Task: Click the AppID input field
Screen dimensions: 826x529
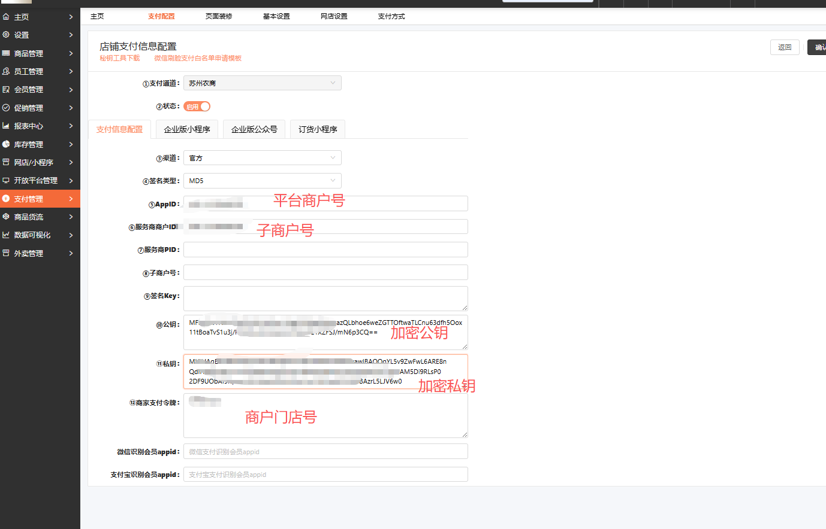Action: tap(325, 203)
